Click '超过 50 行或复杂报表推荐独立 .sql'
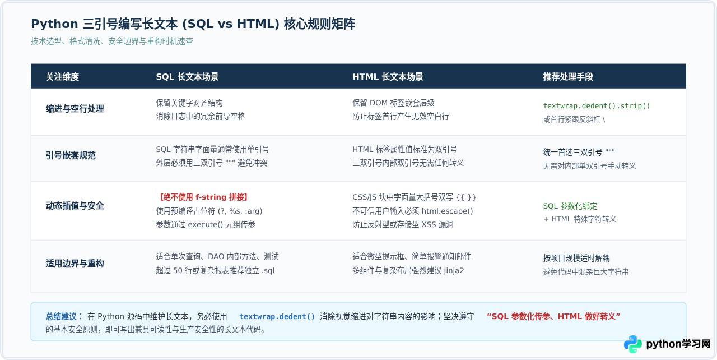Viewport: 717px width, 360px height. (215, 270)
